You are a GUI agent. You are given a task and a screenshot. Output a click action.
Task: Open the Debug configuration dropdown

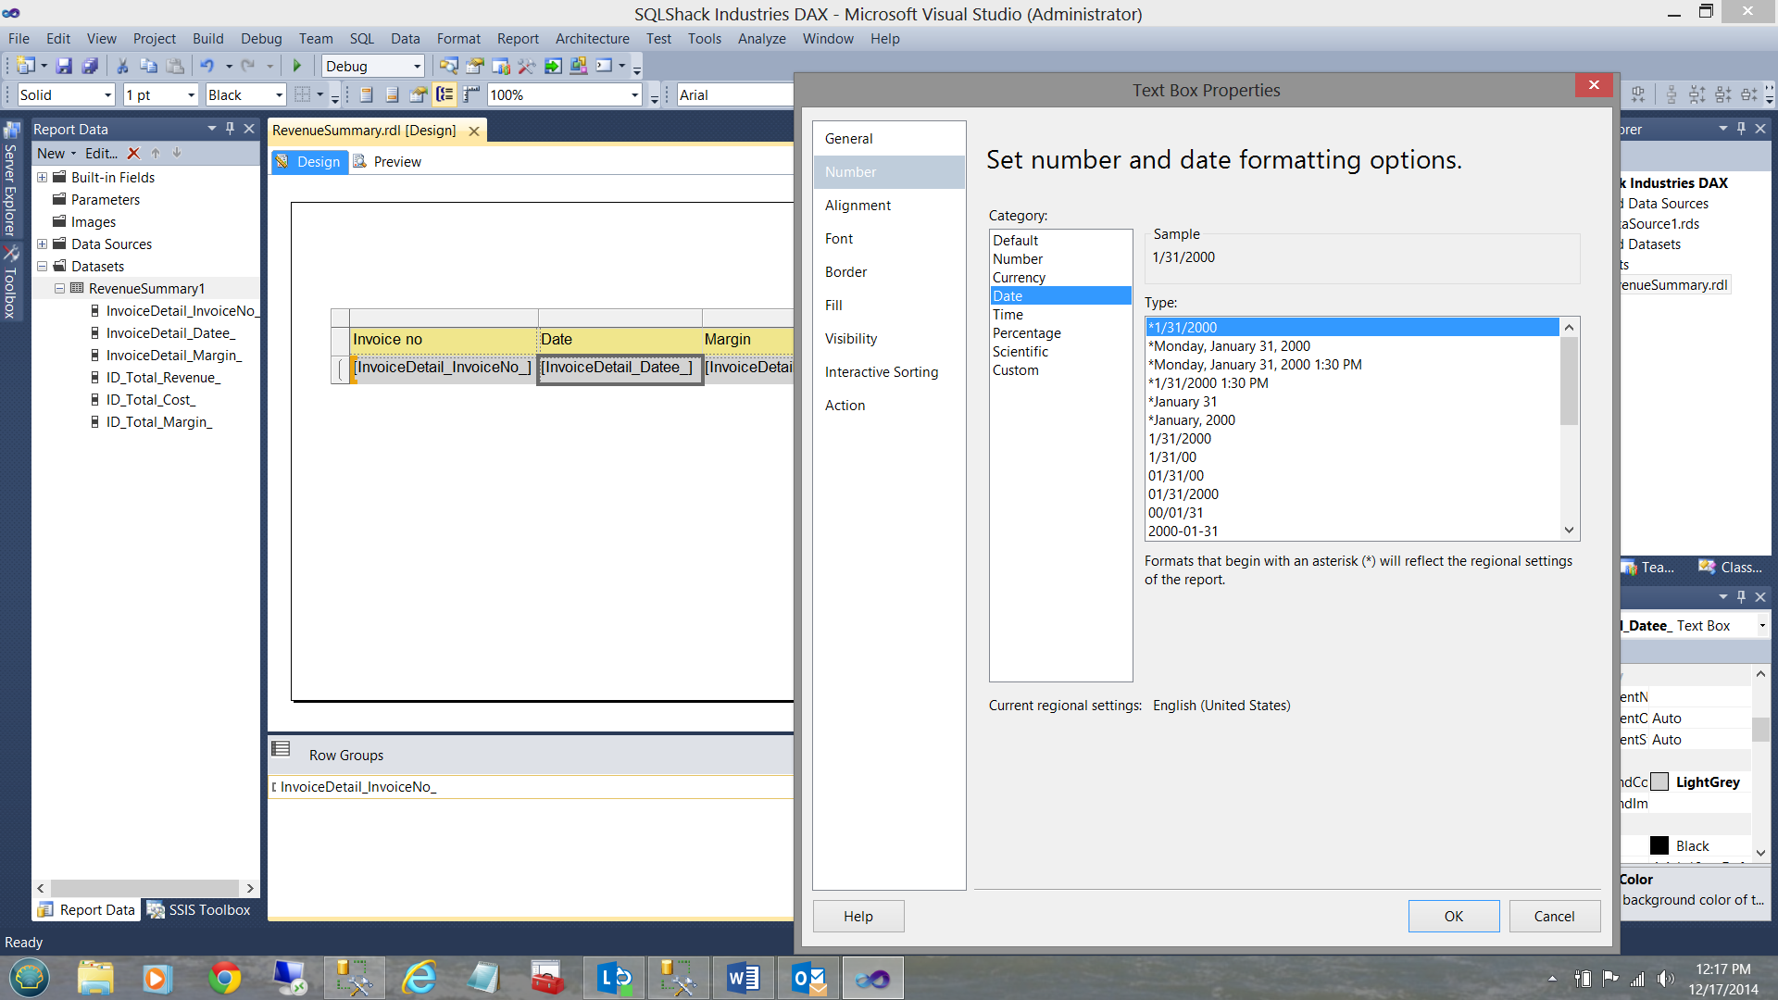pos(417,67)
